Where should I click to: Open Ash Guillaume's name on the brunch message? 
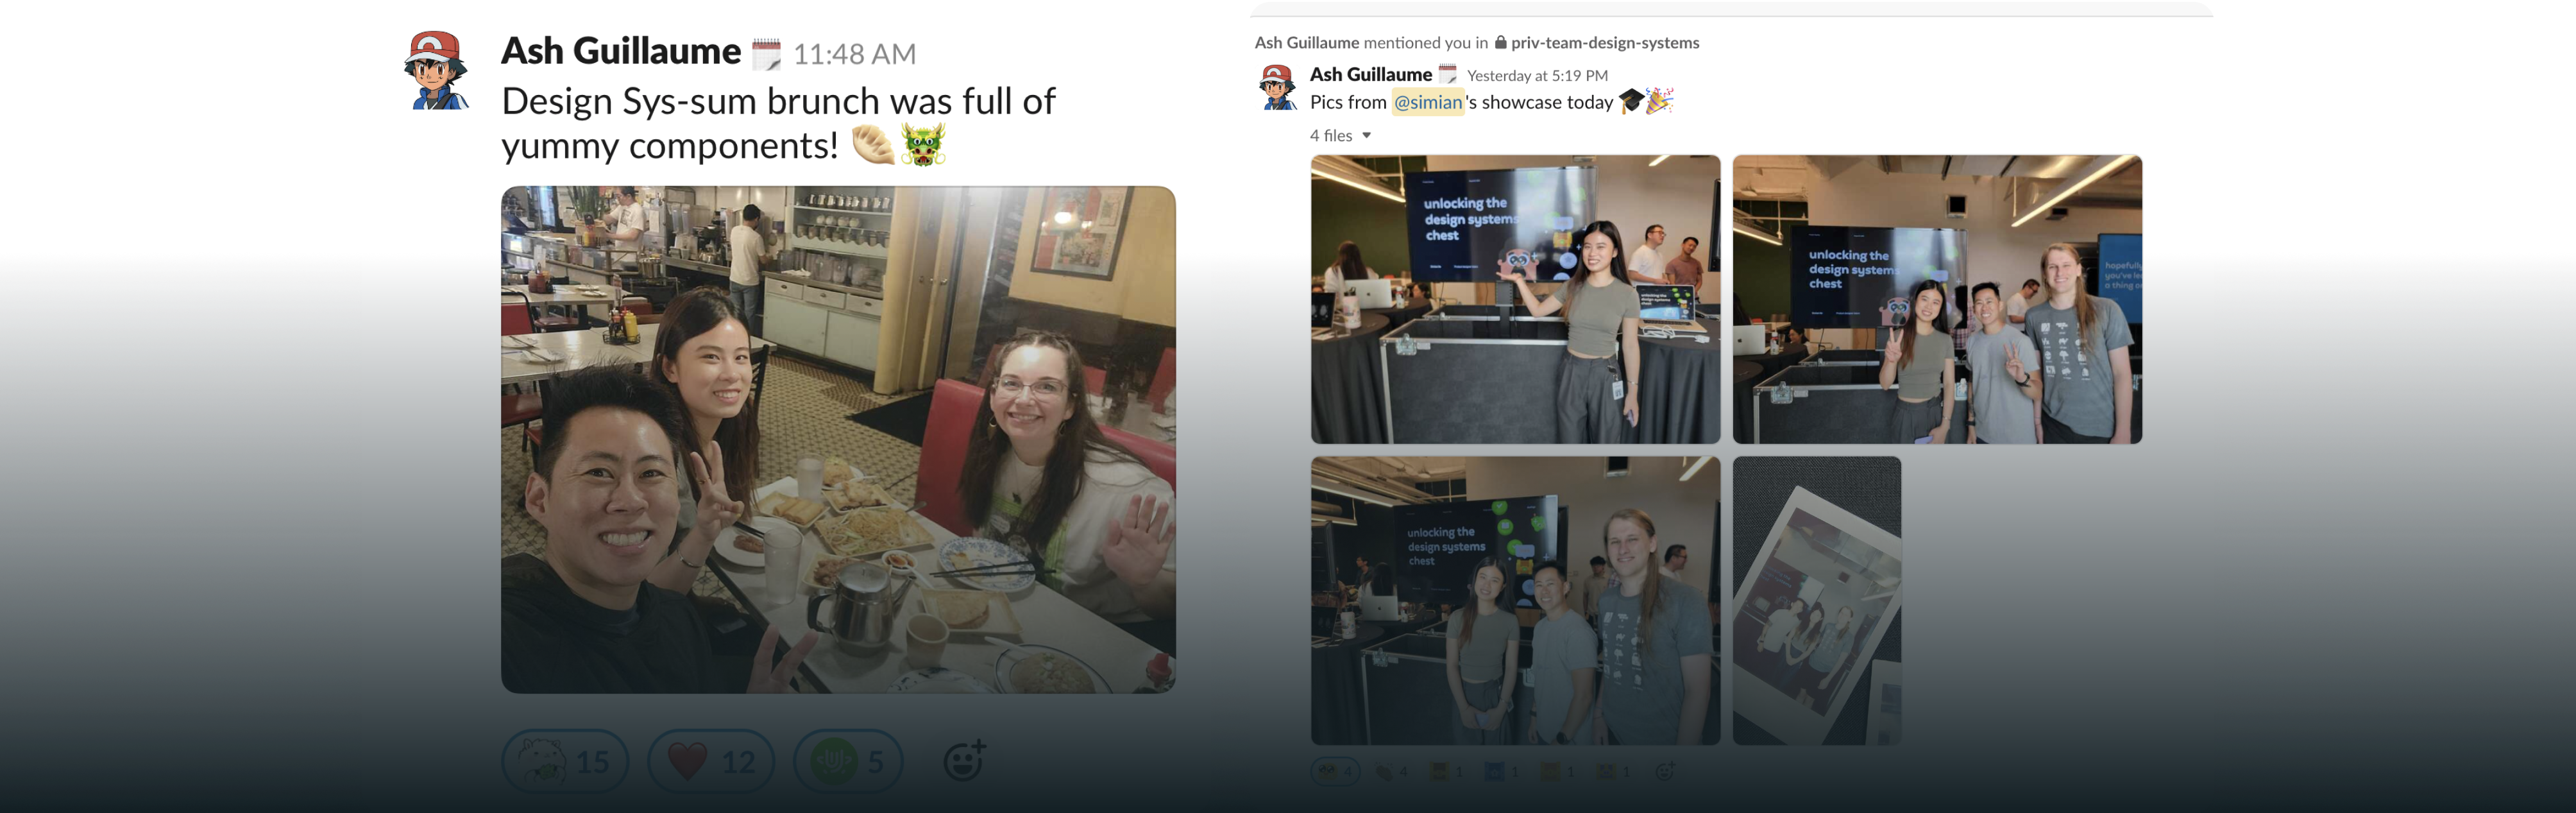(x=621, y=51)
